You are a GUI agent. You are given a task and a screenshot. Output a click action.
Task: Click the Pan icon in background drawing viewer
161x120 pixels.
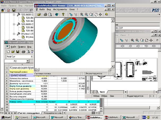(151, 40)
